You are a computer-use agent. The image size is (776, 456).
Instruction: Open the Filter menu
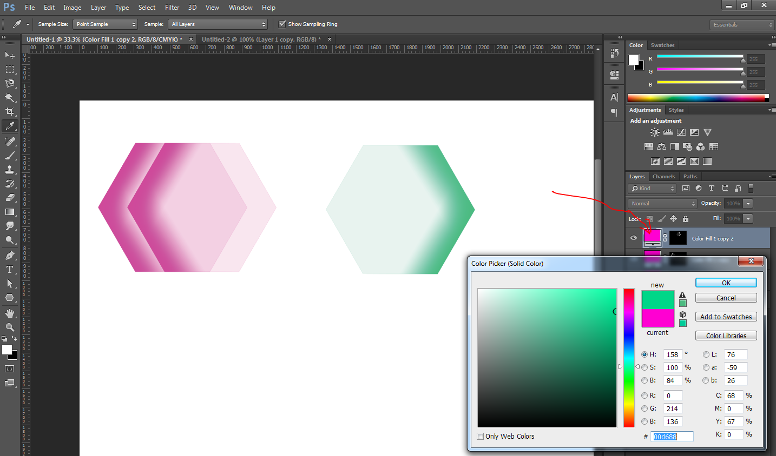coord(172,8)
